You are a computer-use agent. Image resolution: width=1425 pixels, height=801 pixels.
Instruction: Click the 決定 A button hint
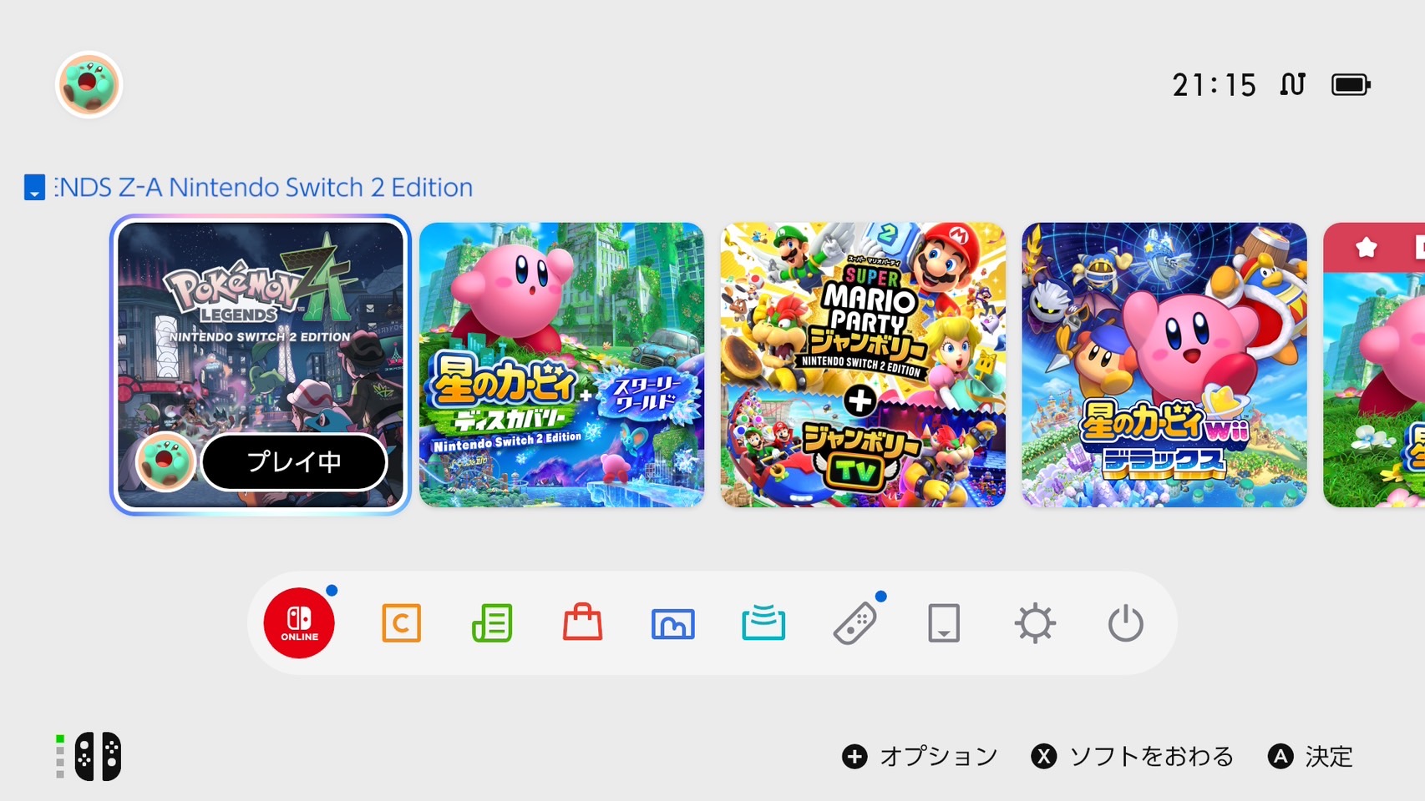1311,757
